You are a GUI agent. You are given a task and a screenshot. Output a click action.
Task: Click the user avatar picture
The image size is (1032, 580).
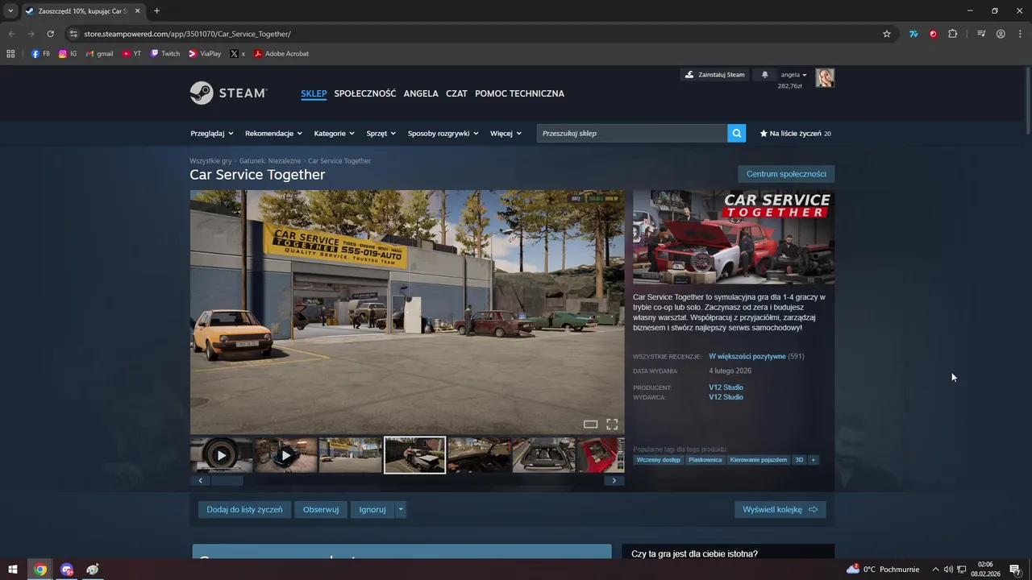(825, 77)
